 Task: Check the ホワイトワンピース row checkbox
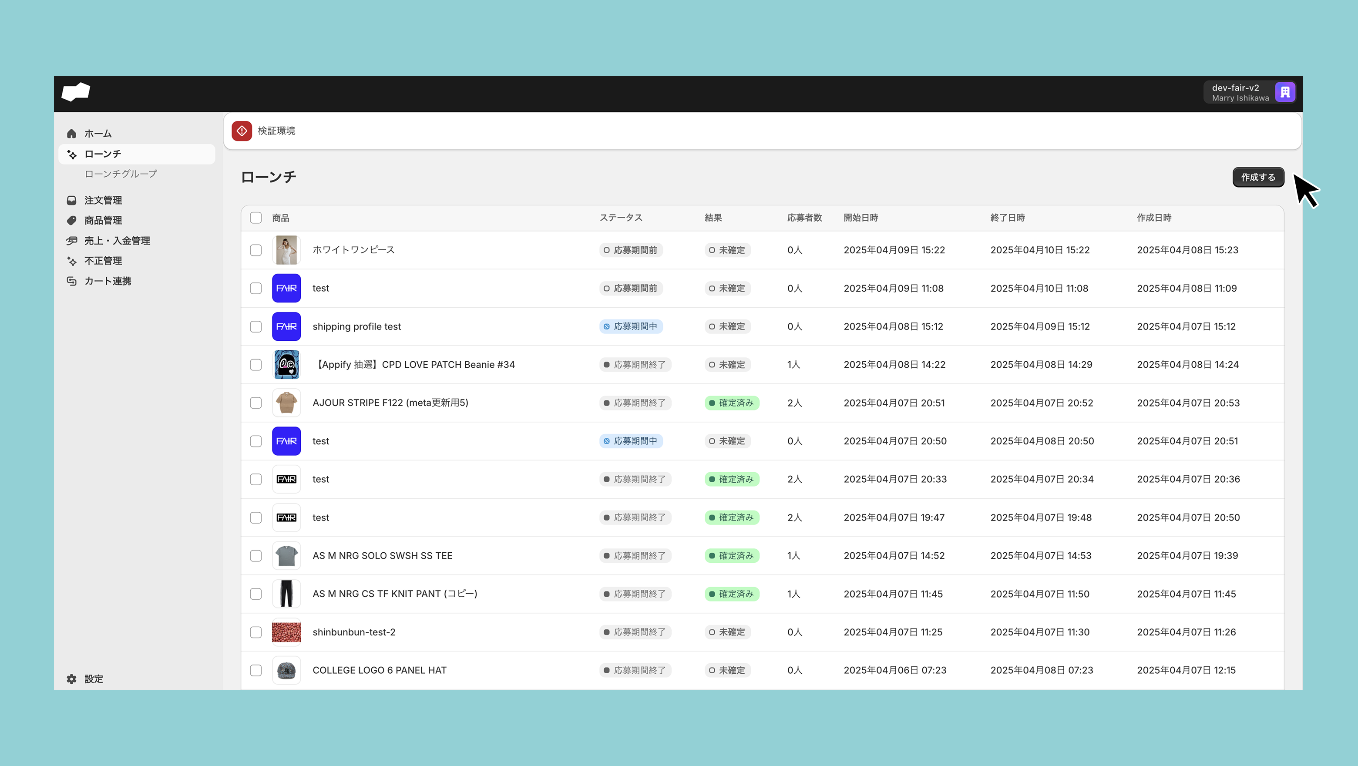click(x=255, y=250)
